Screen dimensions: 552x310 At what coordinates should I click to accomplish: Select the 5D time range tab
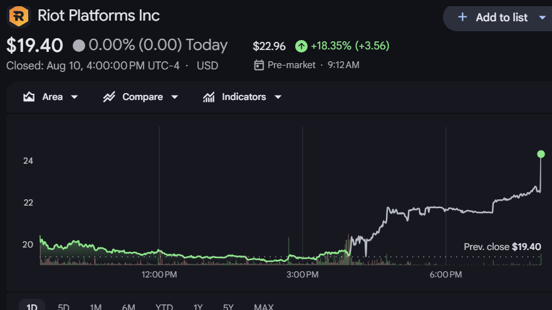(x=63, y=306)
